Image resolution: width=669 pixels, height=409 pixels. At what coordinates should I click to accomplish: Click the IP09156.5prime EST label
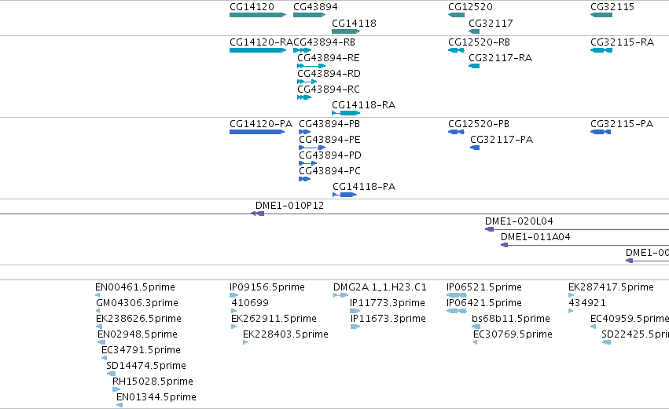click(x=267, y=287)
